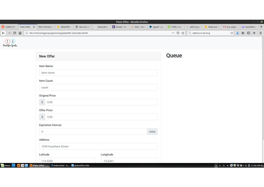The width and height of the screenshot is (264, 187).
Task: Switch to the Modal Bootstrap tab
Action: 120,27
